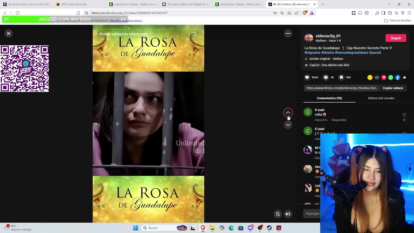Open the translate page icon
The width and height of the screenshot is (414, 233).
click(282, 13)
